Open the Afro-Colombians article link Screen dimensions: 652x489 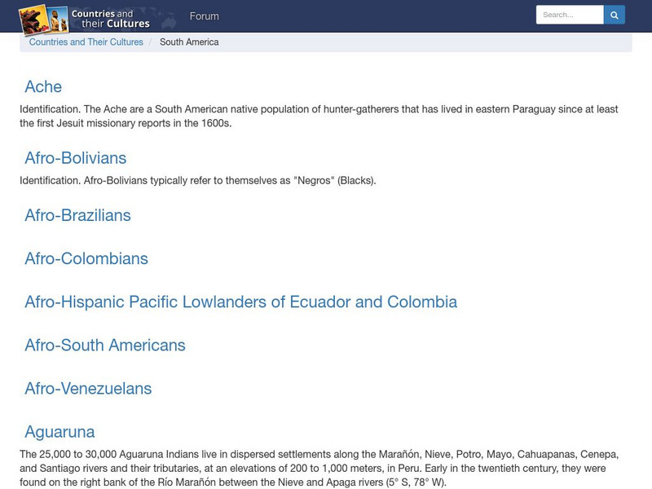[x=86, y=258]
